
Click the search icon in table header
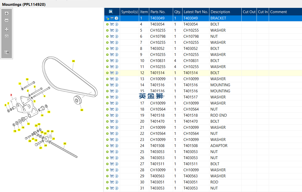pyautogui.click(x=111, y=12)
